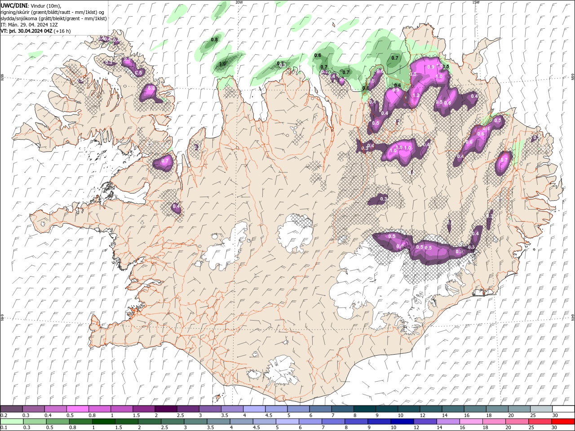Select the lower legend swatch labelled 25
Viewport: 575px width, 431px height.
point(540,422)
